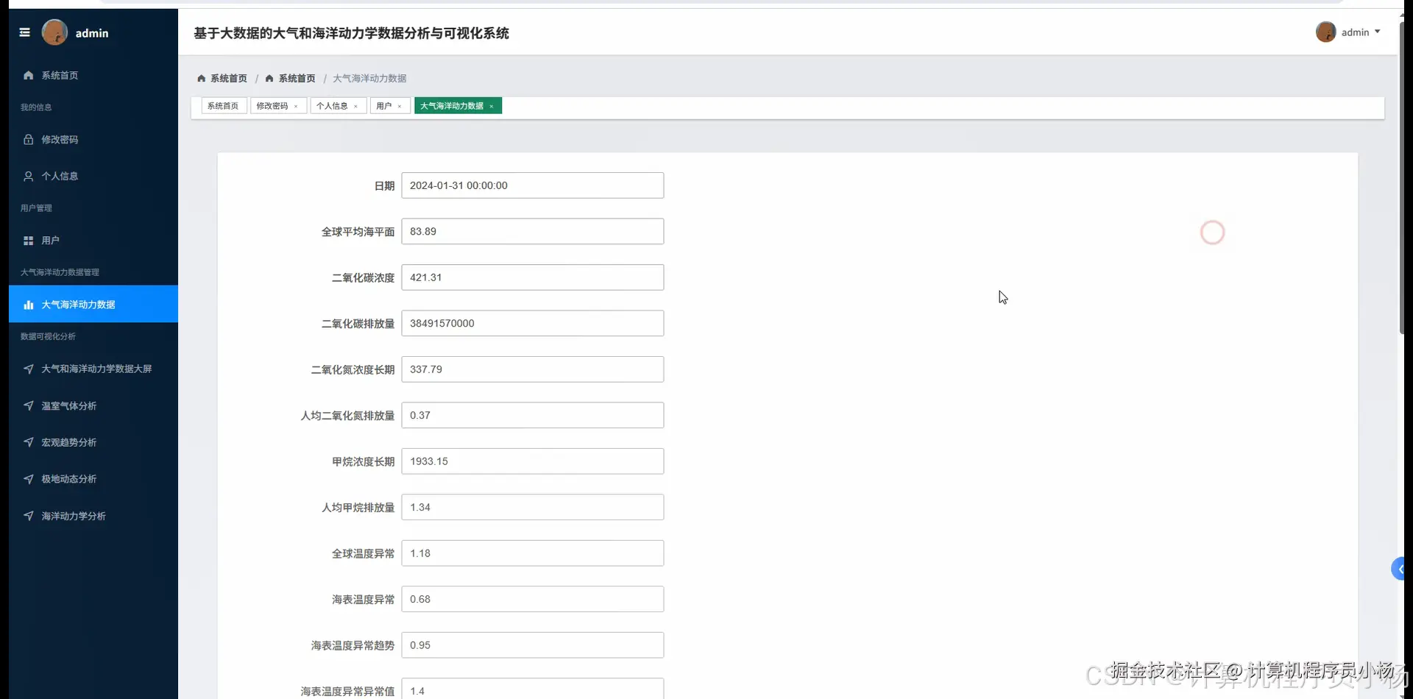Click the second breadcrumb home icon
The width and height of the screenshot is (1413, 699).
click(269, 78)
